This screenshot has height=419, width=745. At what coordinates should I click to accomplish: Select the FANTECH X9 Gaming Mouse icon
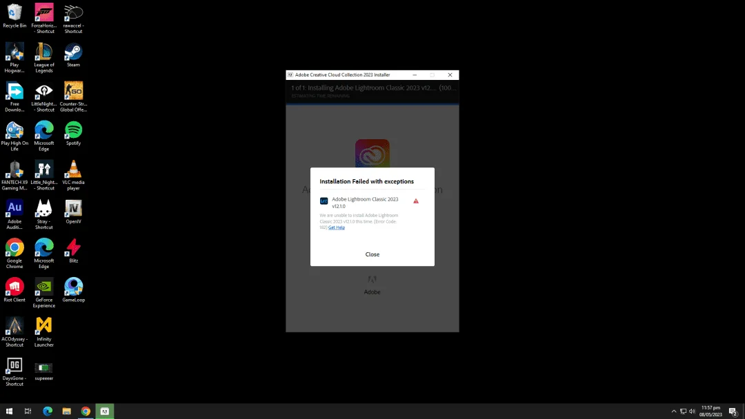click(14, 175)
